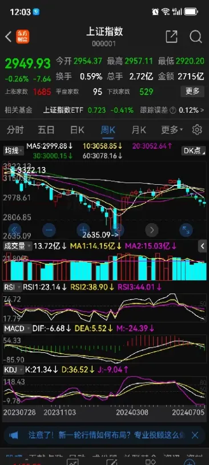Expand chart to fullscreen icon
209x465 pixels.
(x=186, y=230)
